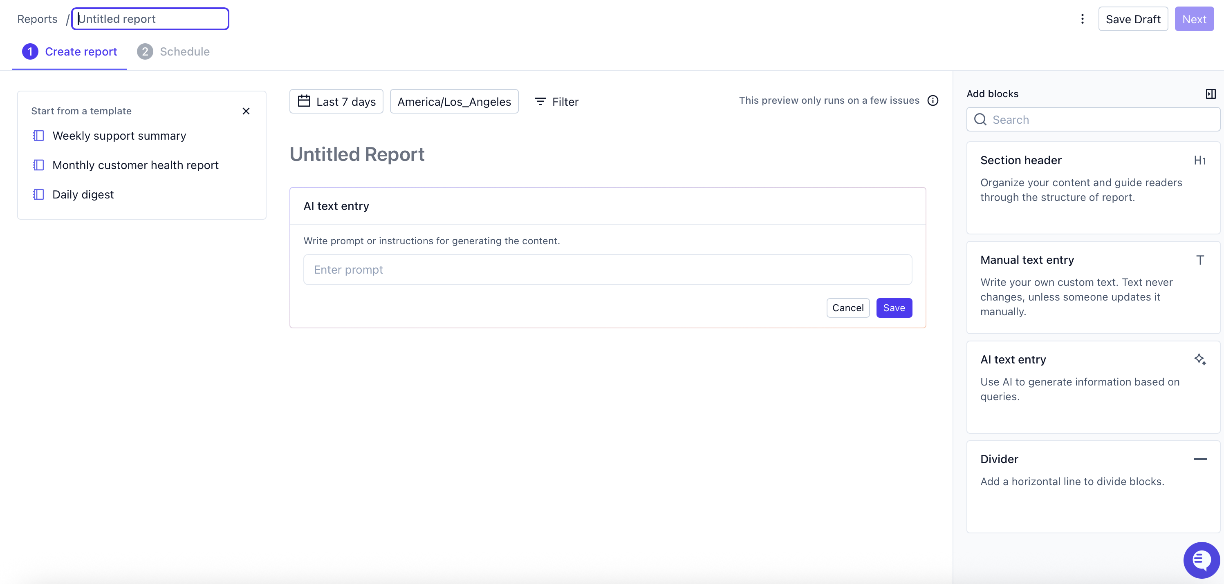Screen dimensions: 1224x584
Task: Add a Manual text entry block
Action: [1093, 287]
